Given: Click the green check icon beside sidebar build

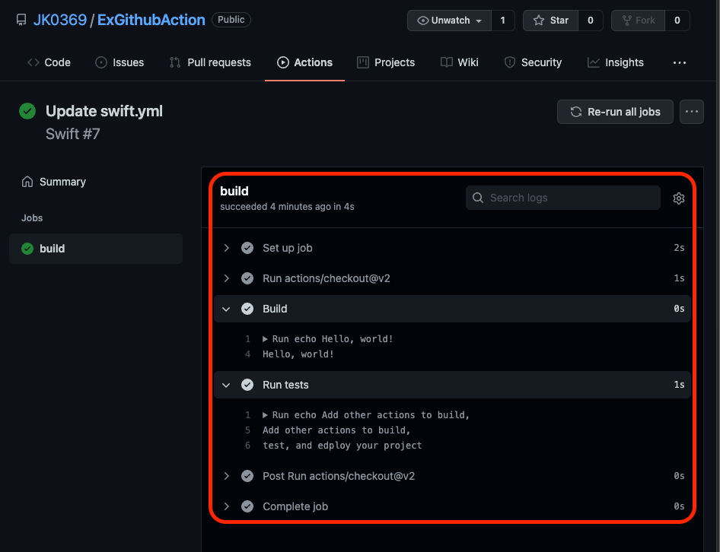Looking at the screenshot, I should pyautogui.click(x=27, y=248).
